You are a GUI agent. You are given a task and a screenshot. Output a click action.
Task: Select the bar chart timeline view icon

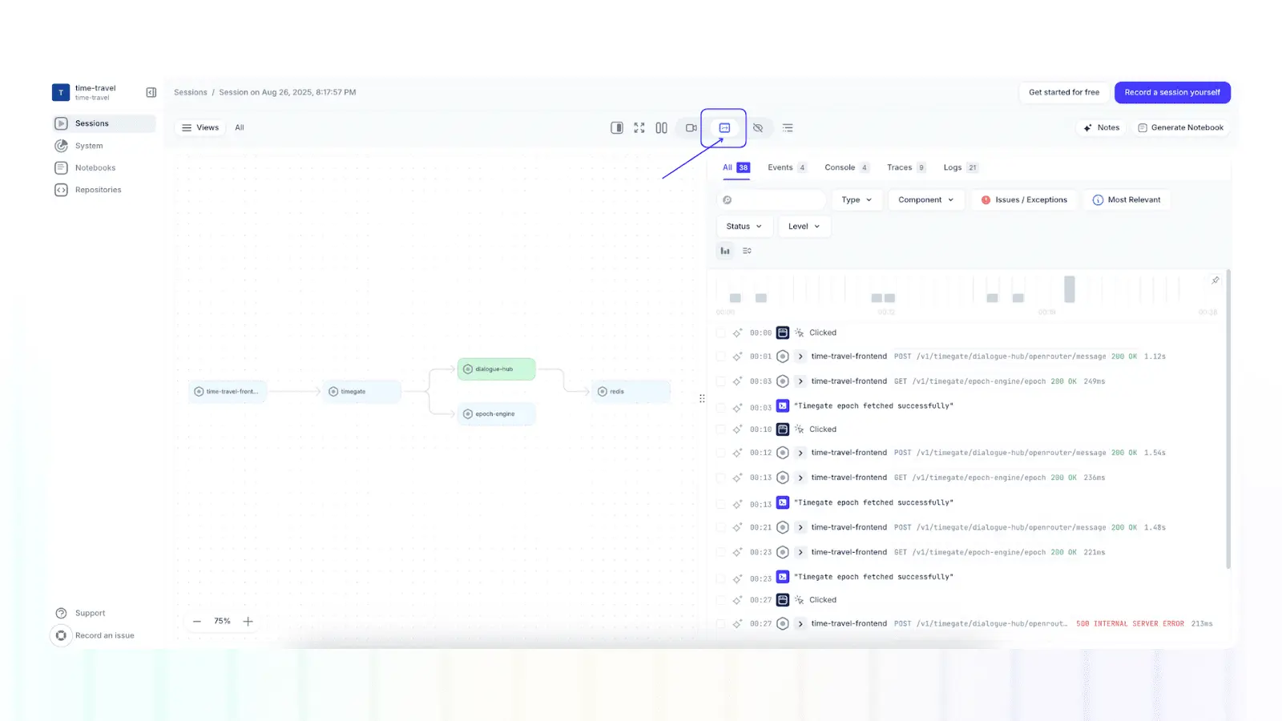click(x=725, y=251)
